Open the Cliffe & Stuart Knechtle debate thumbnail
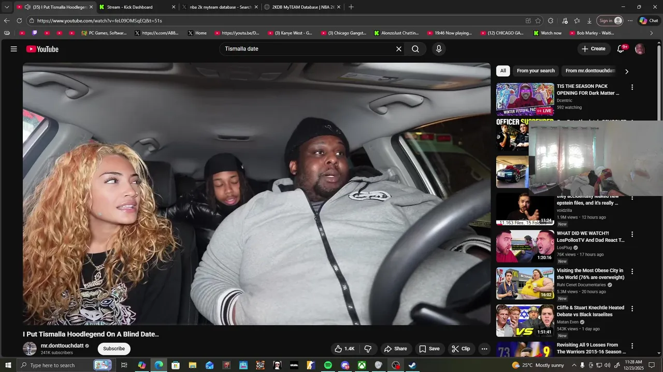This screenshot has width=663, height=372. click(525, 320)
